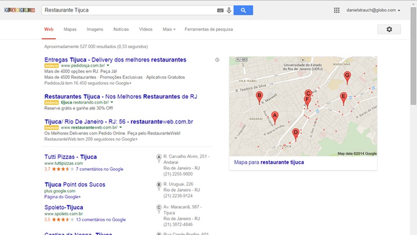Click the www.spoleto.com.br URL

(x=64, y=214)
